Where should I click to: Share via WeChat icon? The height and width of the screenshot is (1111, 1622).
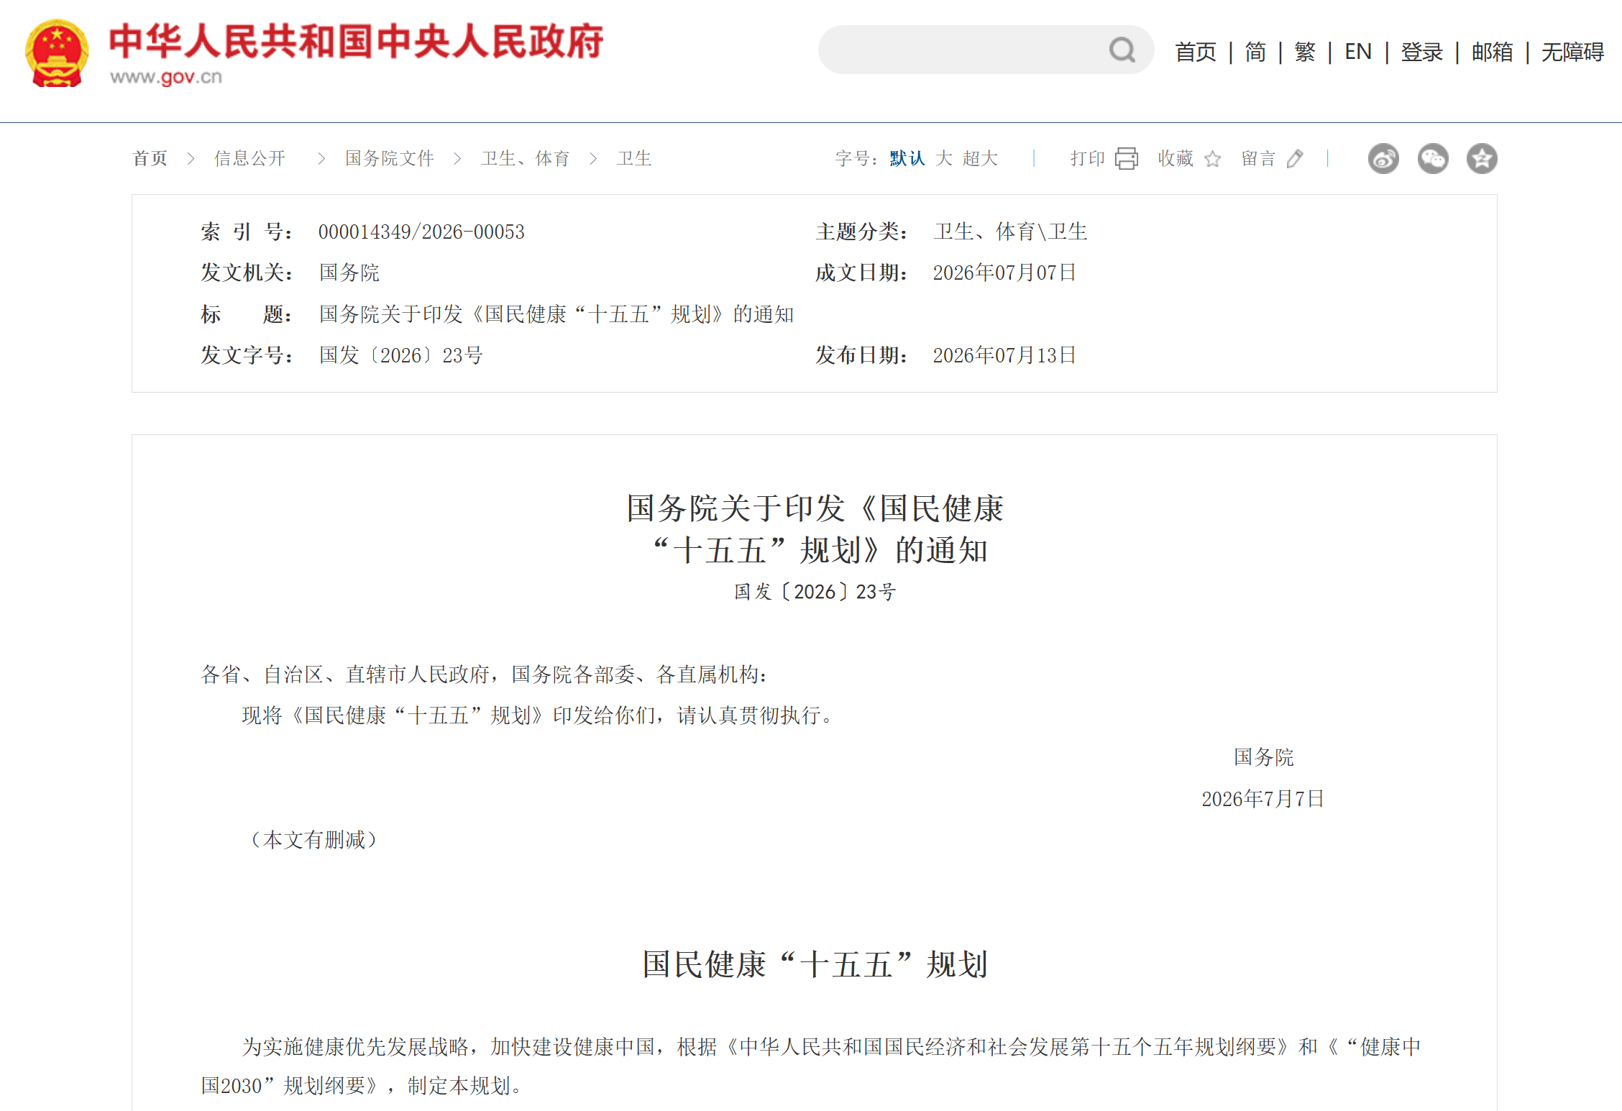tap(1433, 158)
